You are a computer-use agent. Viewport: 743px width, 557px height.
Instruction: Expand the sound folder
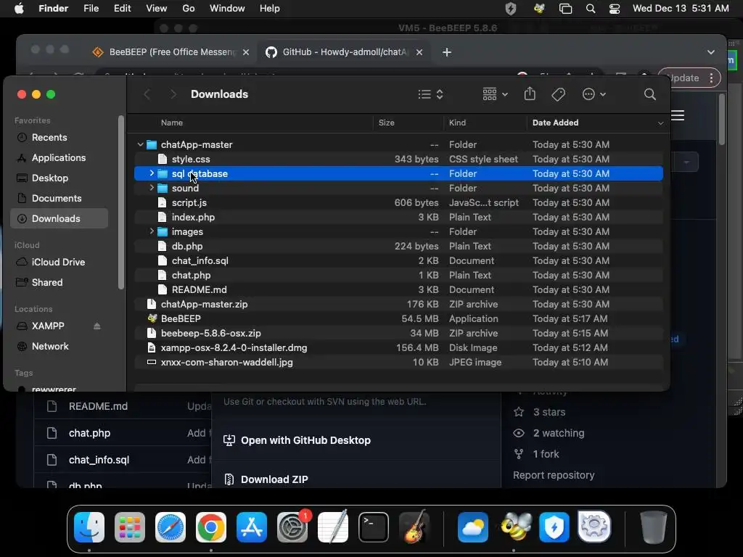tap(152, 188)
